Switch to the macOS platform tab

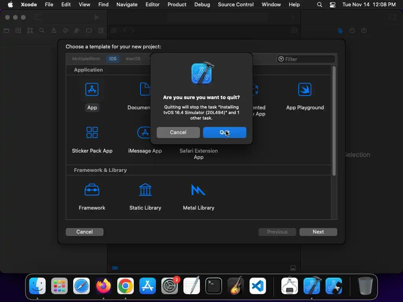133,59
